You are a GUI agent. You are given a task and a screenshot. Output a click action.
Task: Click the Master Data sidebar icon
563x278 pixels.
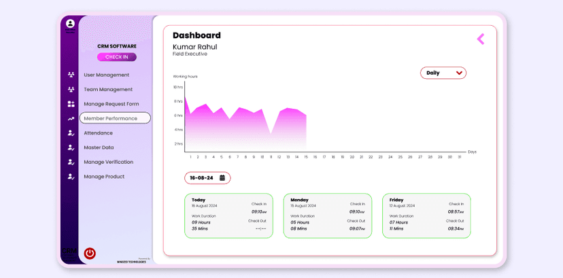(x=71, y=147)
